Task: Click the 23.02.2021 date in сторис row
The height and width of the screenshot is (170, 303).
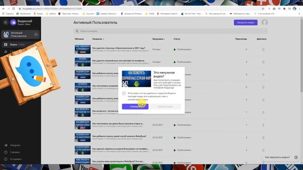Action: pos(158,125)
